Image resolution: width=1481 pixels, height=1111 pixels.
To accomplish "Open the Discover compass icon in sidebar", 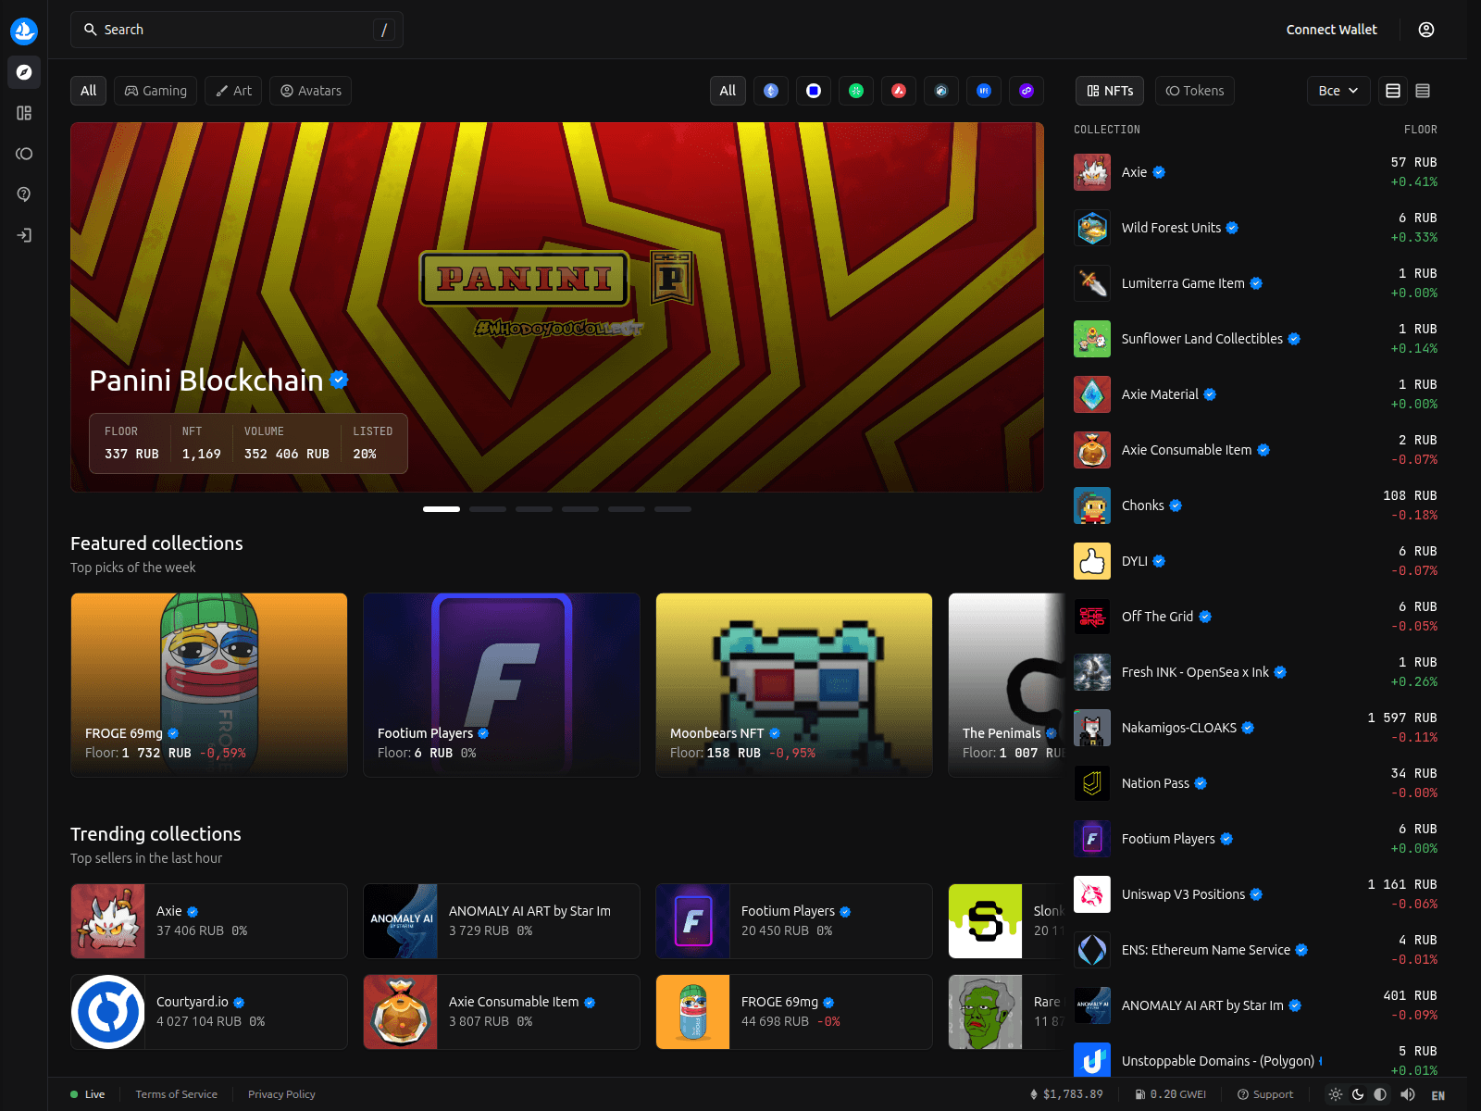I will [24, 72].
